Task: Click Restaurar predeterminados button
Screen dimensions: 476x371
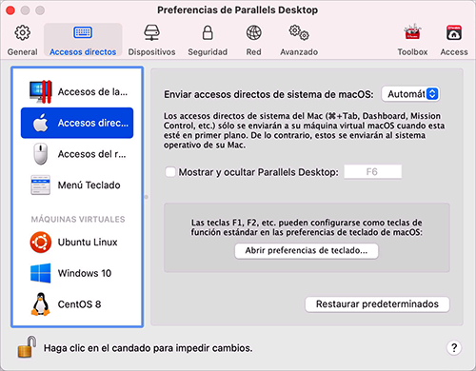Action: pos(377,304)
